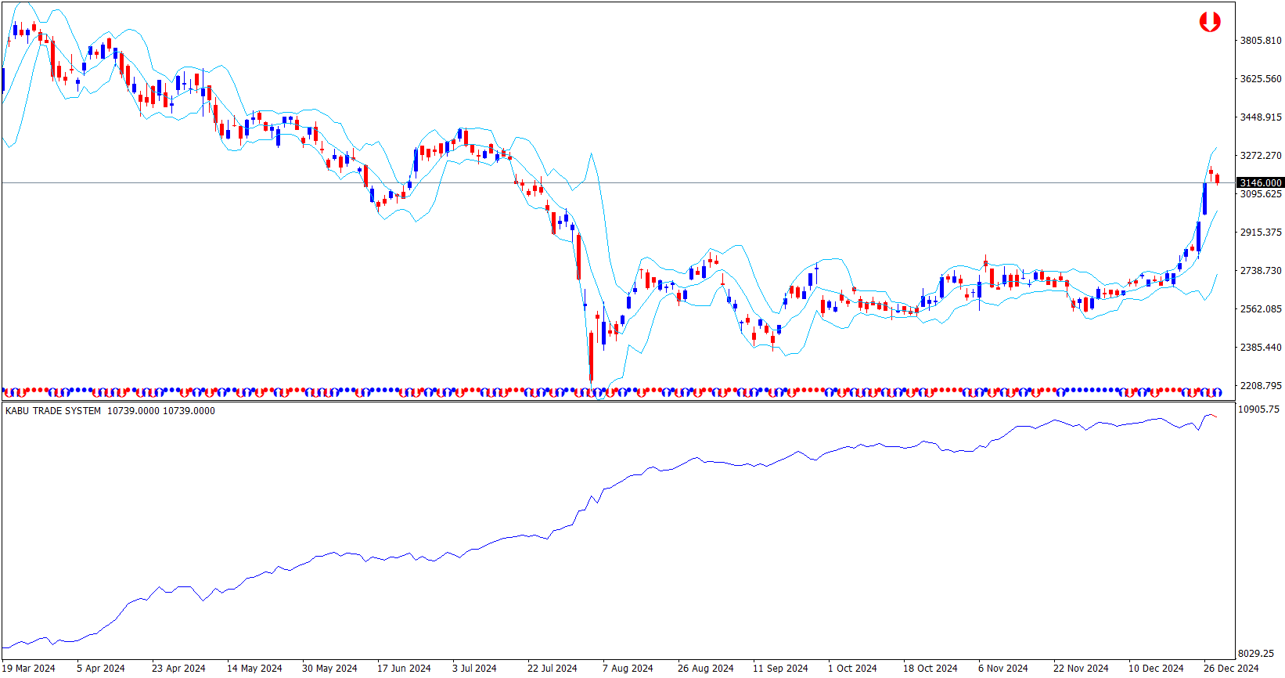Click the 2208.795 price scale label
Screen dimensions: 1285x678
[x=1261, y=386]
